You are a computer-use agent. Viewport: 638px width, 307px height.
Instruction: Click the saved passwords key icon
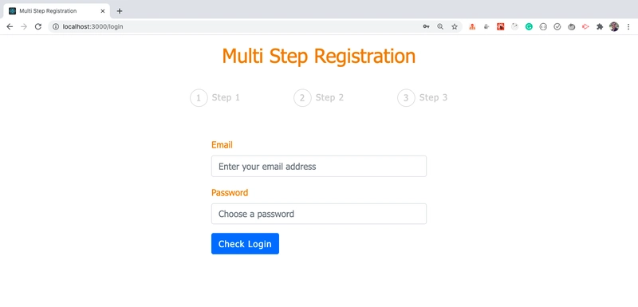pyautogui.click(x=426, y=27)
